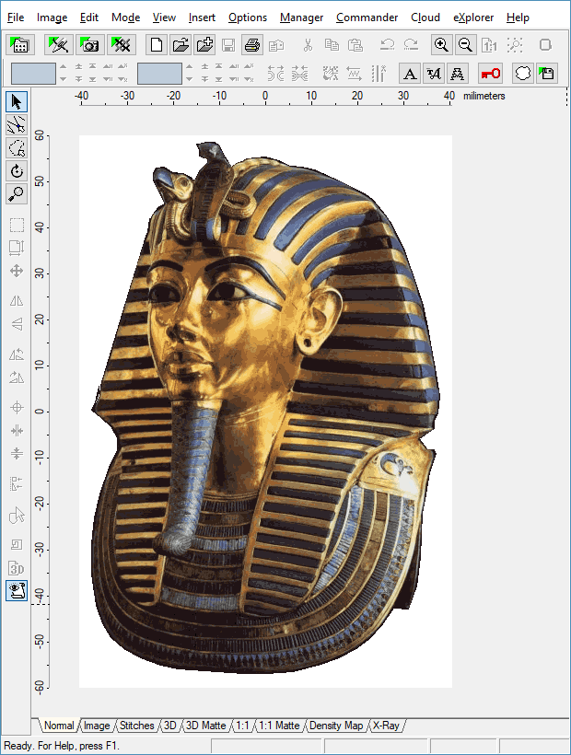Select the arrow pointer tool
The height and width of the screenshot is (755, 571).
(x=17, y=101)
